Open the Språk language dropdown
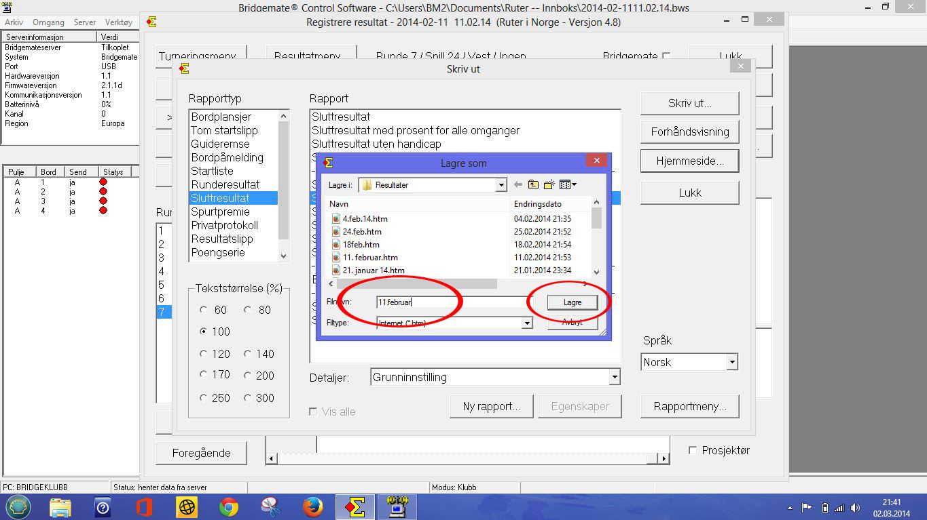Image resolution: width=927 pixels, height=520 pixels. pos(731,362)
